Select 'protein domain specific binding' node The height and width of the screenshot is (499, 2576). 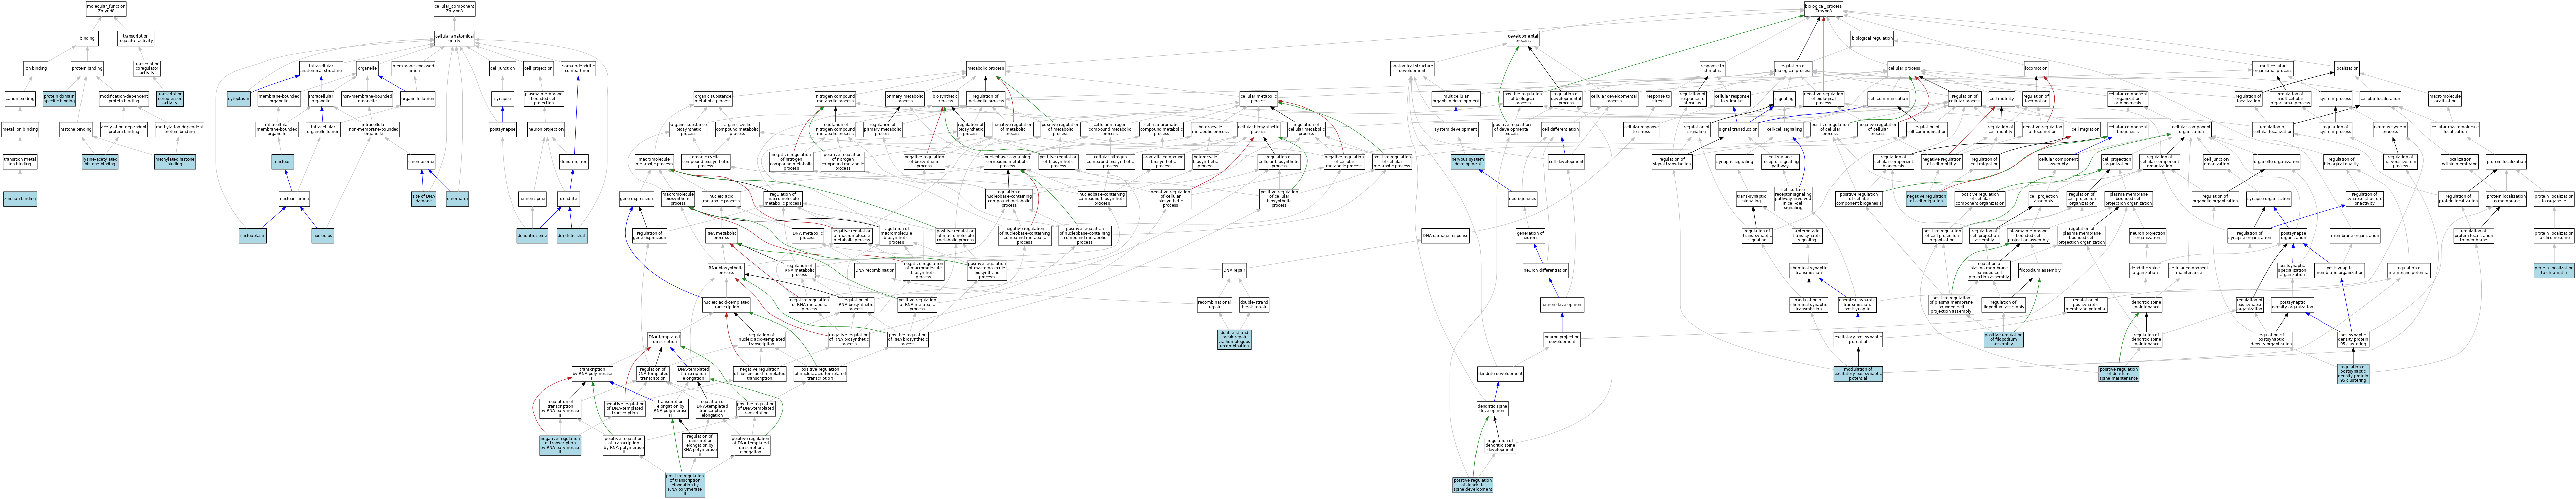point(59,99)
